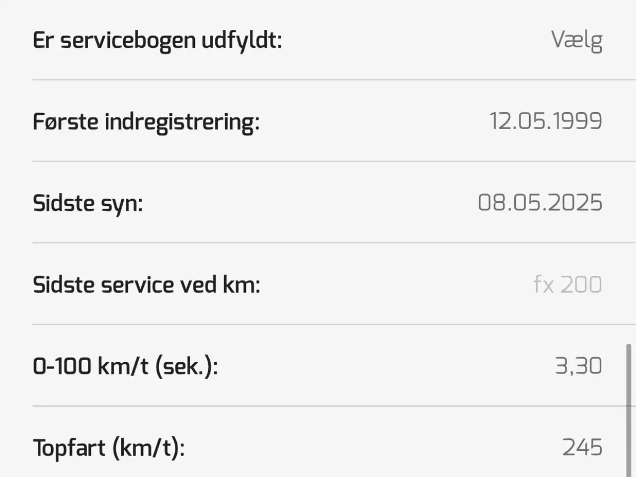636x477 pixels.
Task: Open the Vælg dropdown for servicebogen
Action: coord(576,40)
